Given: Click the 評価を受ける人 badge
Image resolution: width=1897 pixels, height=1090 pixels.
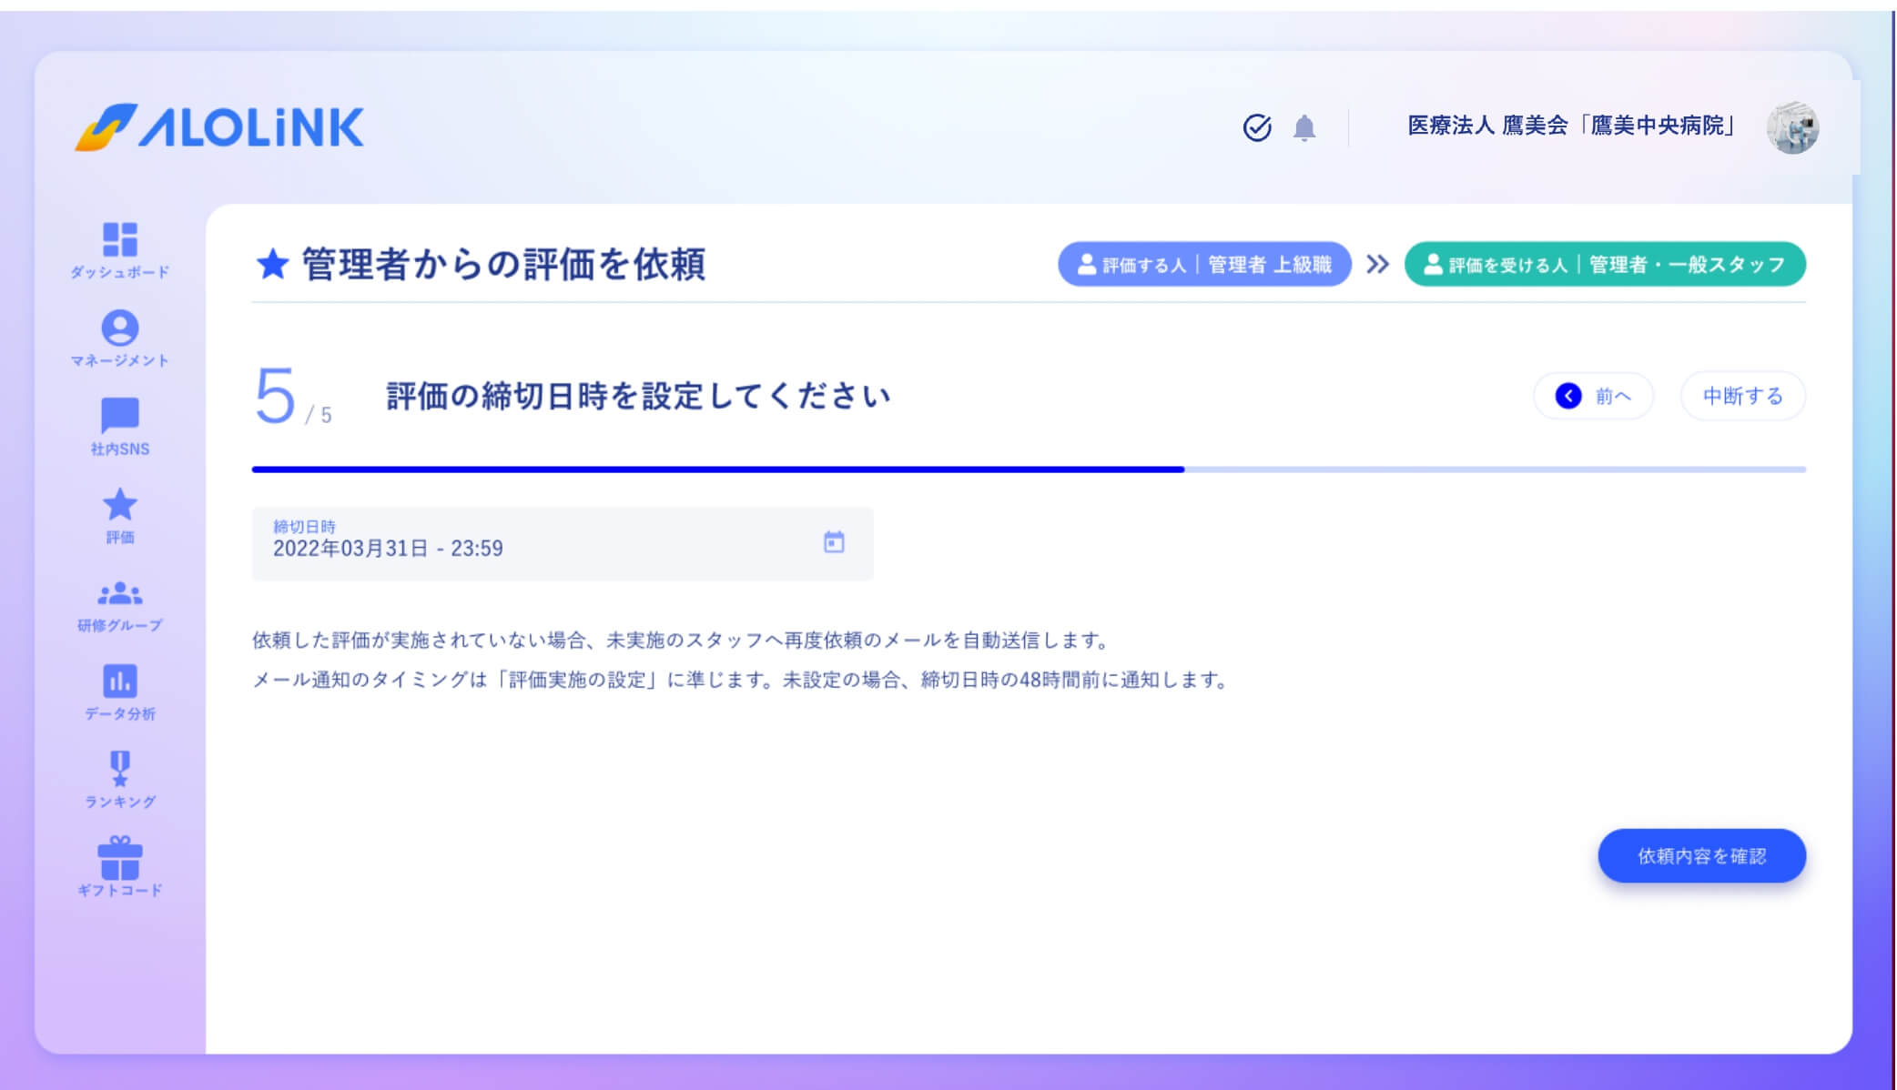Looking at the screenshot, I should [x=1605, y=265].
